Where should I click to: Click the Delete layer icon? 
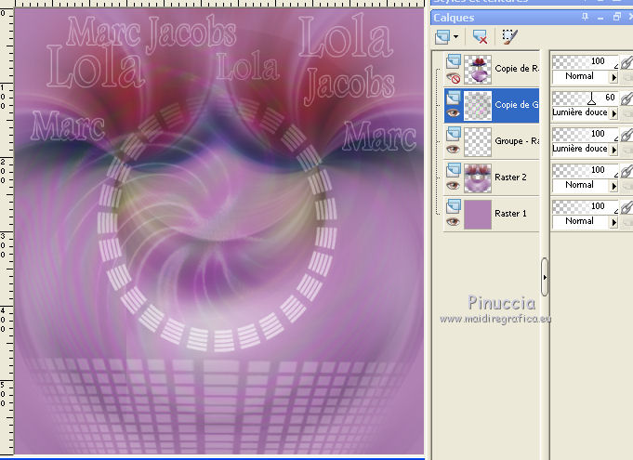(x=480, y=37)
